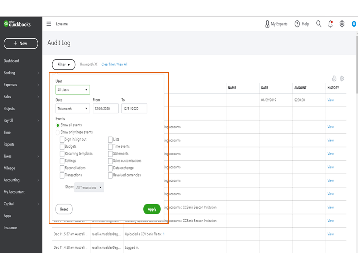Click the 01/09/2019 date cell
The image size is (358, 268).
[x=268, y=100]
